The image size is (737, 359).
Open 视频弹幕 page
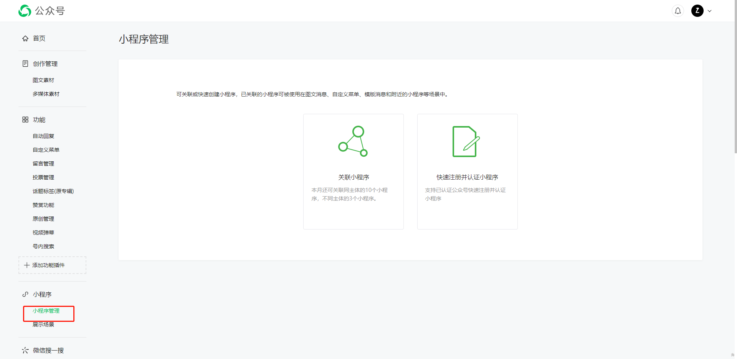click(43, 233)
